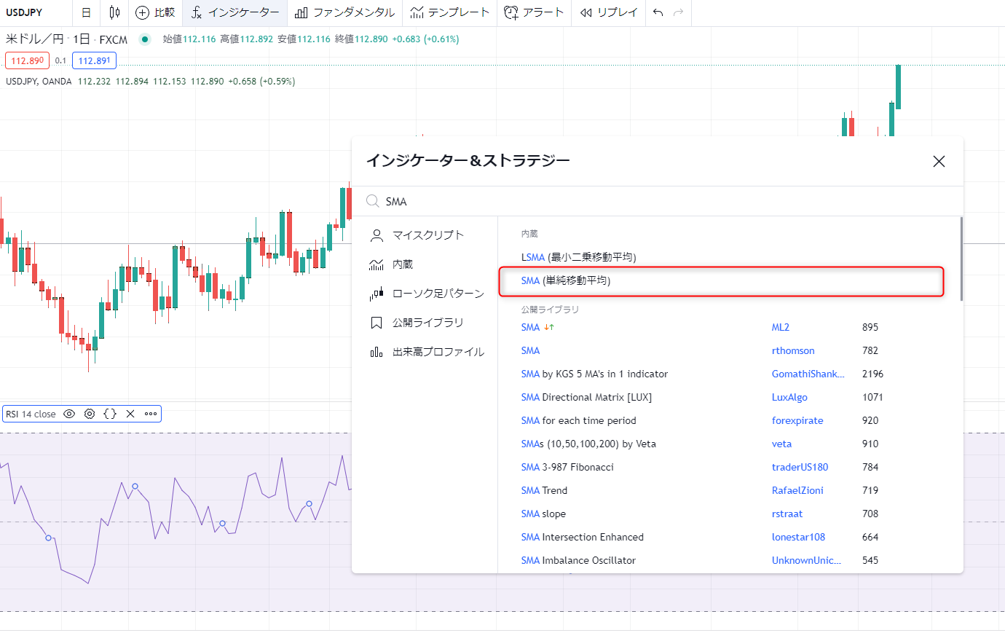
Task: Open author traderUS180 profile
Action: pos(800,467)
